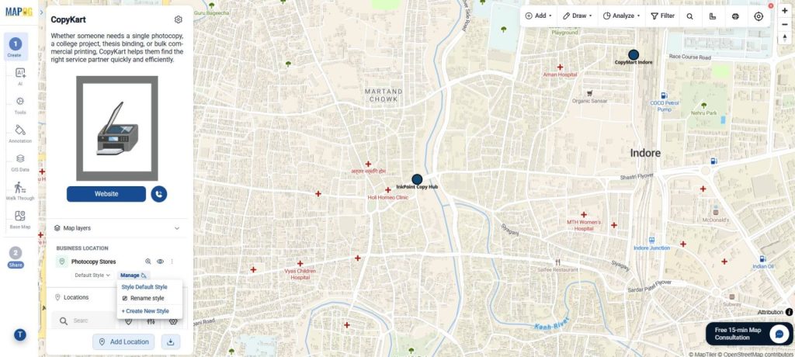Click the Indore city label on map
Screen dimensions: 795x357
645,153
